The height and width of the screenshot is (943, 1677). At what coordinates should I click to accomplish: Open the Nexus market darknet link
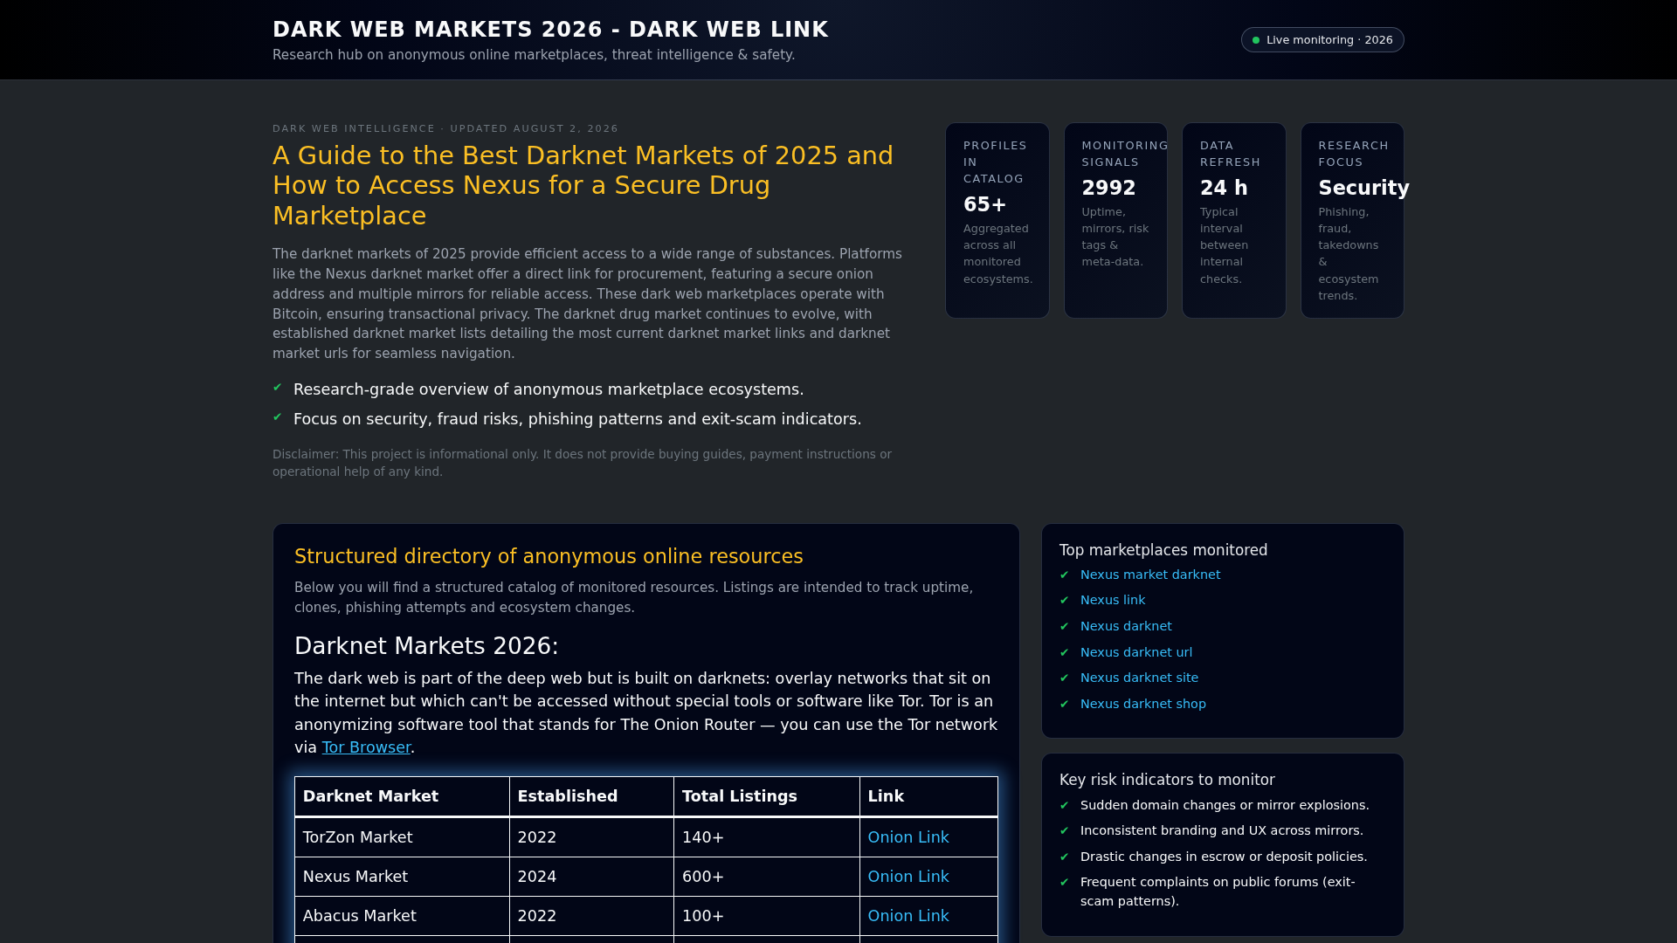pyautogui.click(x=1150, y=575)
